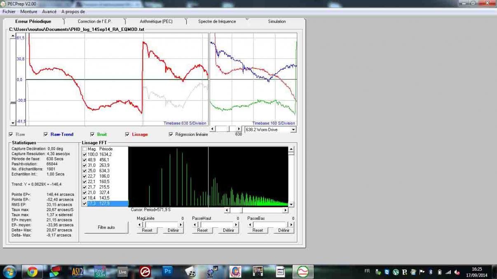Click FFT list scroll down arrow
Screen dimensions: 497x279
tap(291, 204)
